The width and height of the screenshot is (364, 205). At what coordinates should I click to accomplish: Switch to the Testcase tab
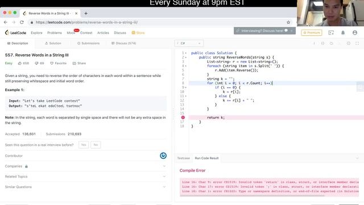[x=183, y=158]
